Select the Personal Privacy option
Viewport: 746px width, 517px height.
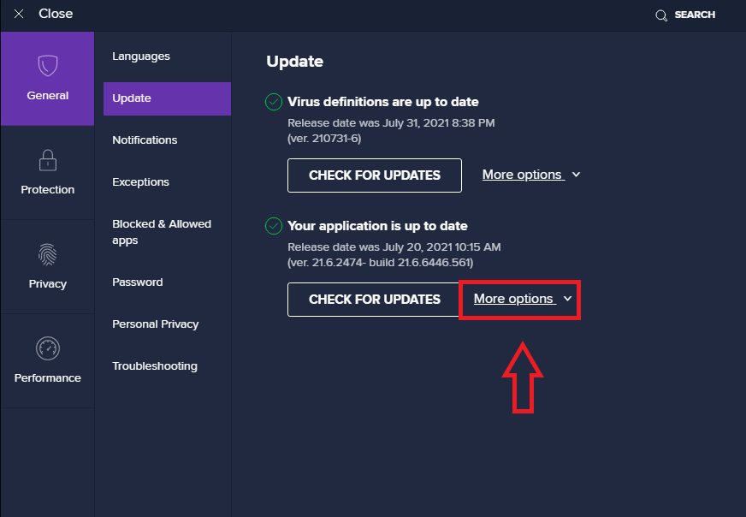point(155,324)
